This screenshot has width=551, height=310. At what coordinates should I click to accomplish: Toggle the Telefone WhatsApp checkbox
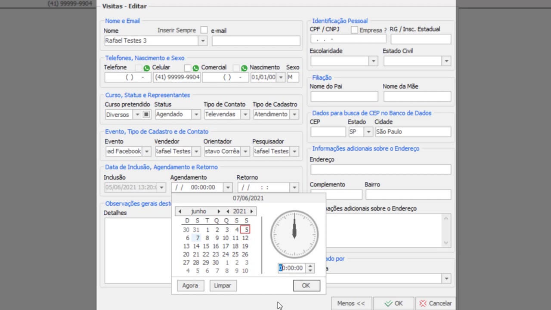138,68
